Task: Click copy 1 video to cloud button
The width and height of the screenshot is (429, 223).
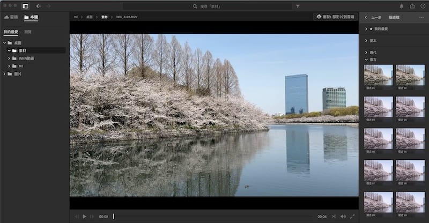Action: pyautogui.click(x=335, y=17)
